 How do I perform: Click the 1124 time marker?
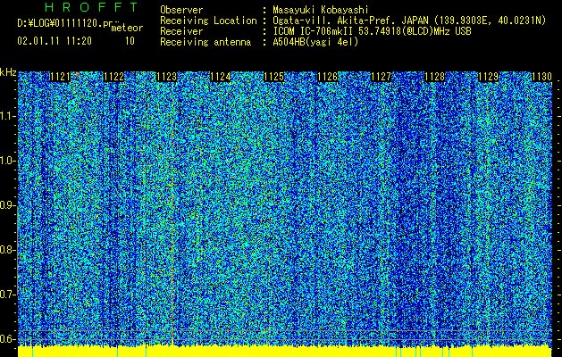point(221,77)
